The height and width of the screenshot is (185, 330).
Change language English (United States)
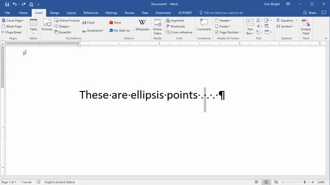click(x=60, y=182)
